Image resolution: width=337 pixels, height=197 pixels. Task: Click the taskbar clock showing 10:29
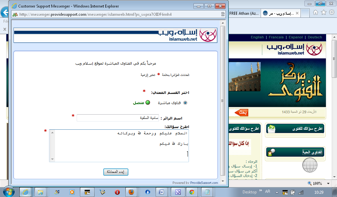(x=319, y=192)
